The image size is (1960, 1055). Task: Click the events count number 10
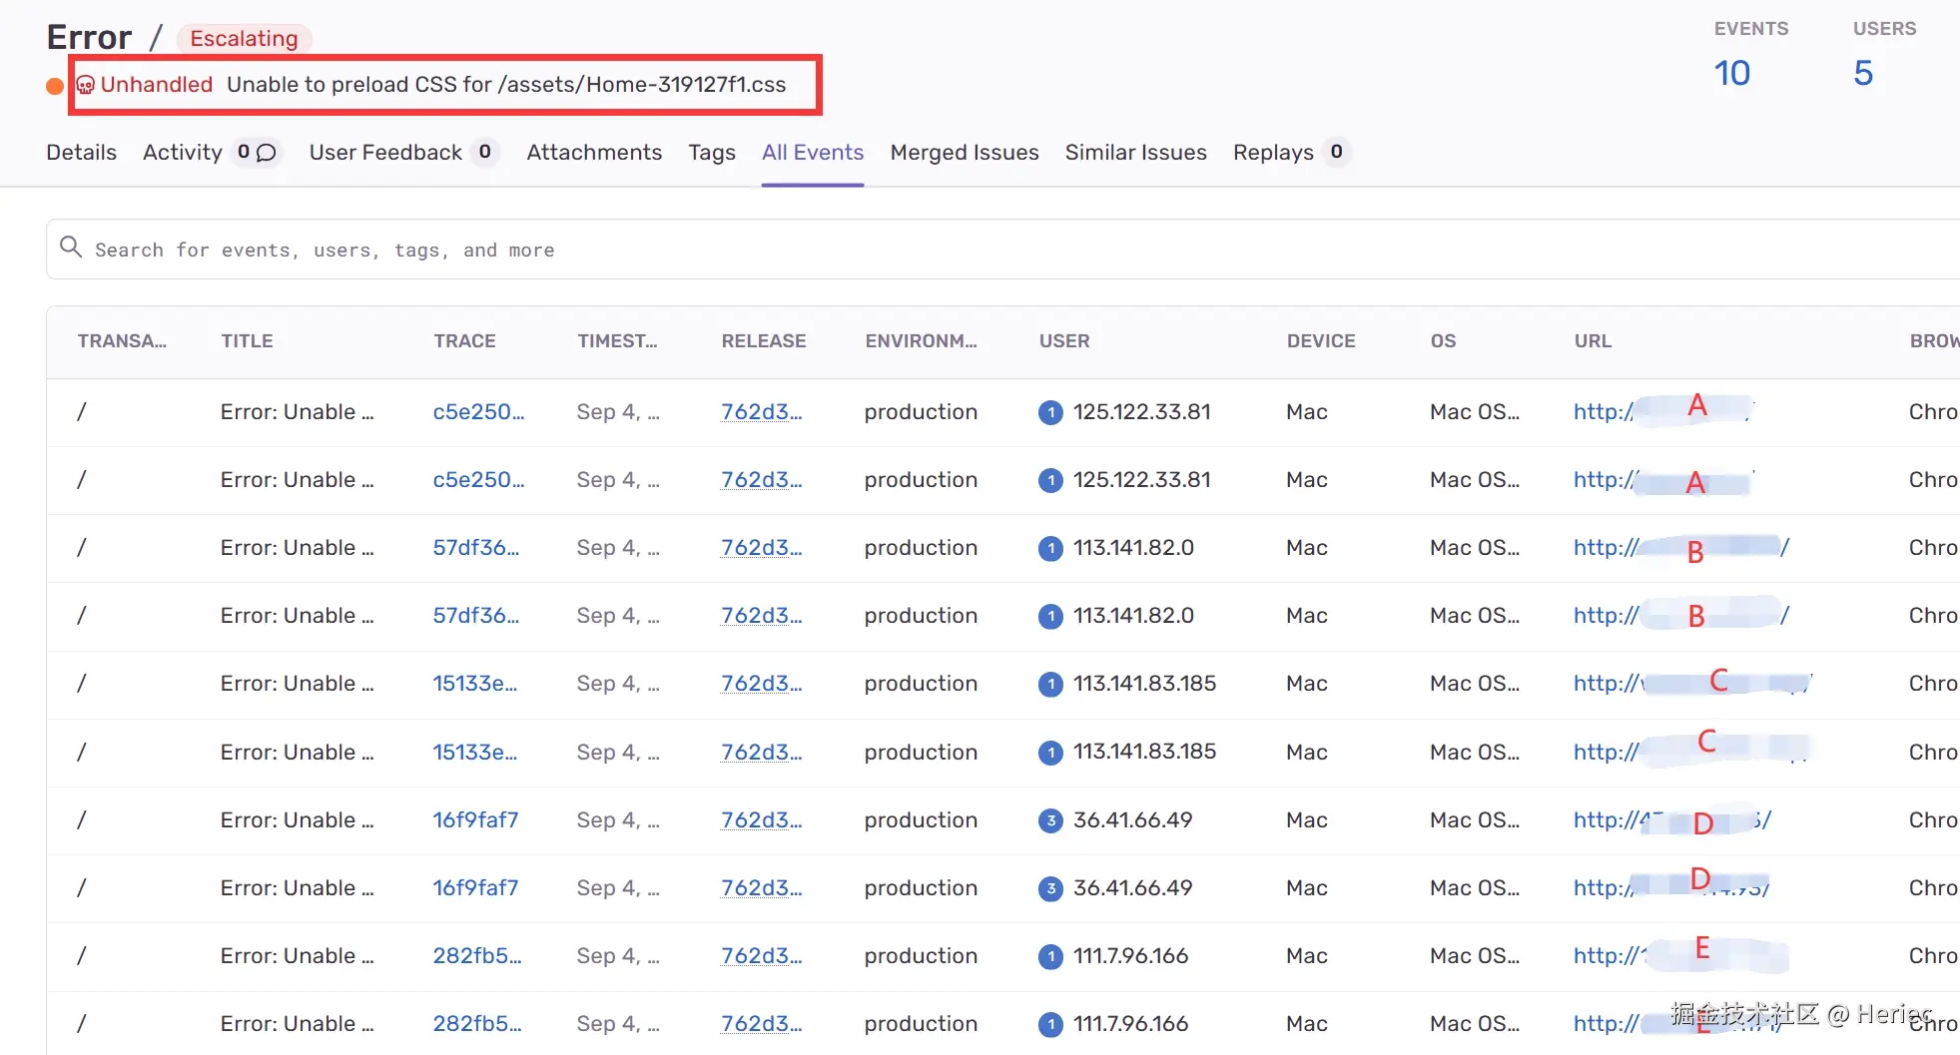click(x=1731, y=73)
